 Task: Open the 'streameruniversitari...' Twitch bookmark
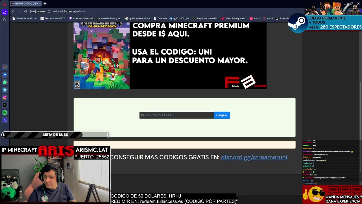tap(82, 18)
